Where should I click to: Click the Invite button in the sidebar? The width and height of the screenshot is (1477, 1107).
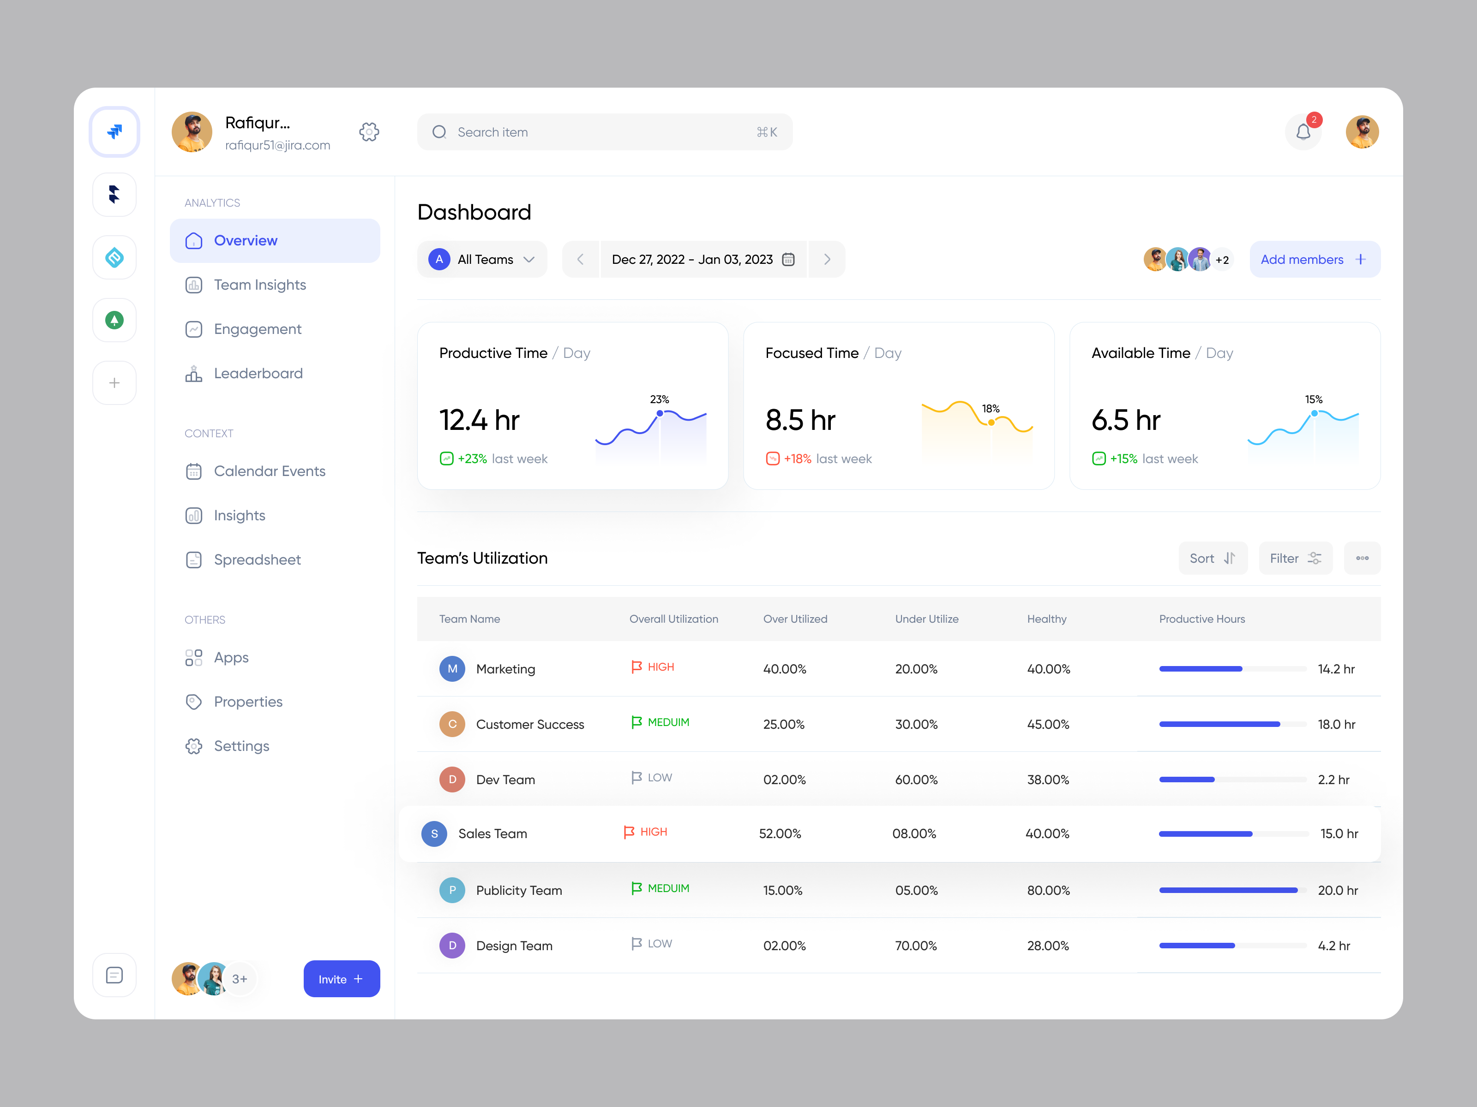point(341,978)
